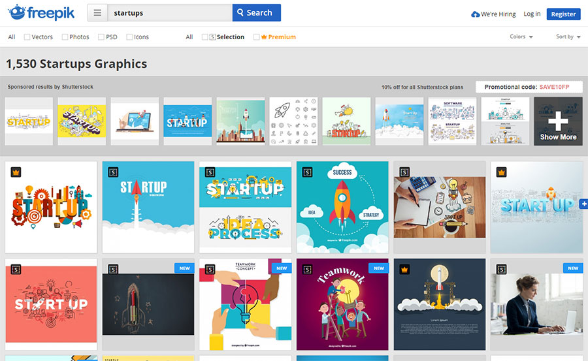Viewport: 588px width, 361px height.
Task: Click the blue plus tab at right edge
Action: (584, 204)
